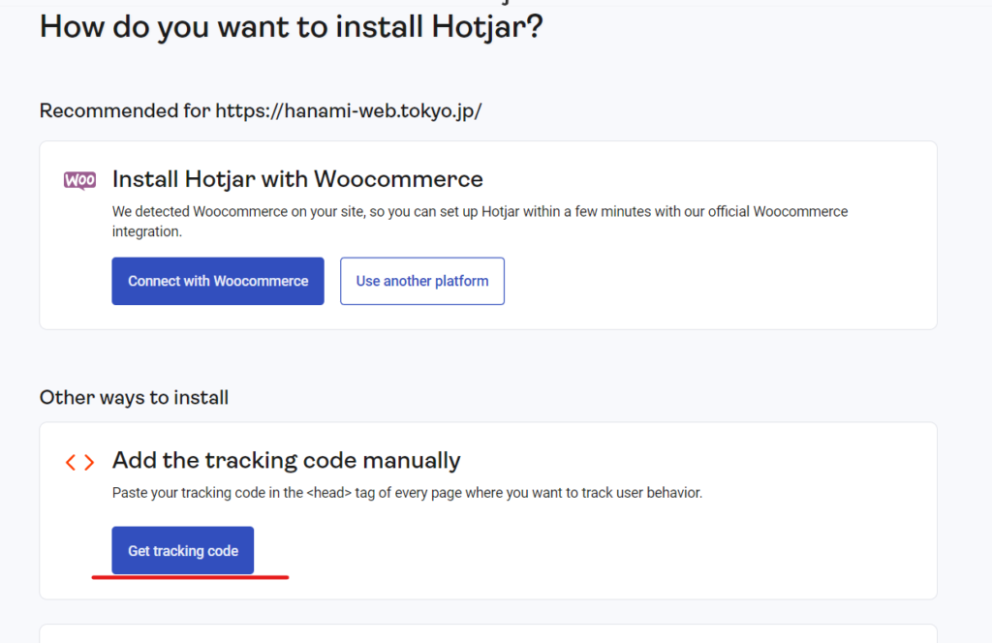Click the hanami-web.tokyo.jp URL text
This screenshot has height=643, width=992.
(x=348, y=110)
